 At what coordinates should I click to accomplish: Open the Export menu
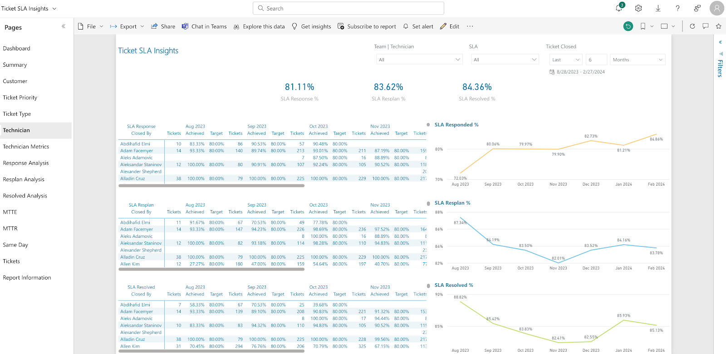click(127, 26)
